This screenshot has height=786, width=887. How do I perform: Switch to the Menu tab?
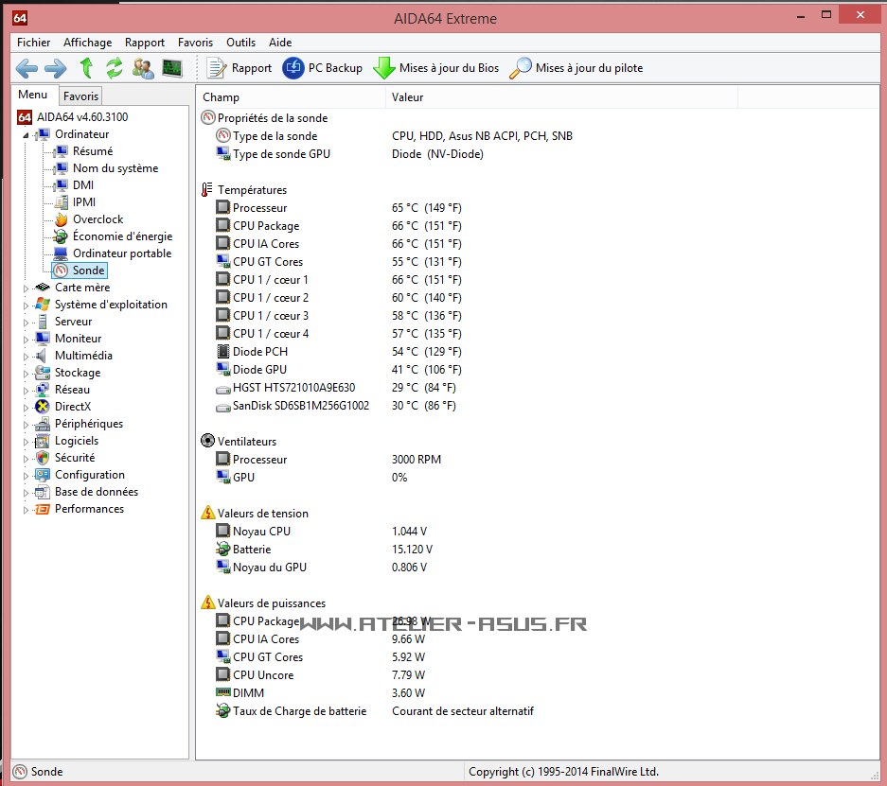33,95
